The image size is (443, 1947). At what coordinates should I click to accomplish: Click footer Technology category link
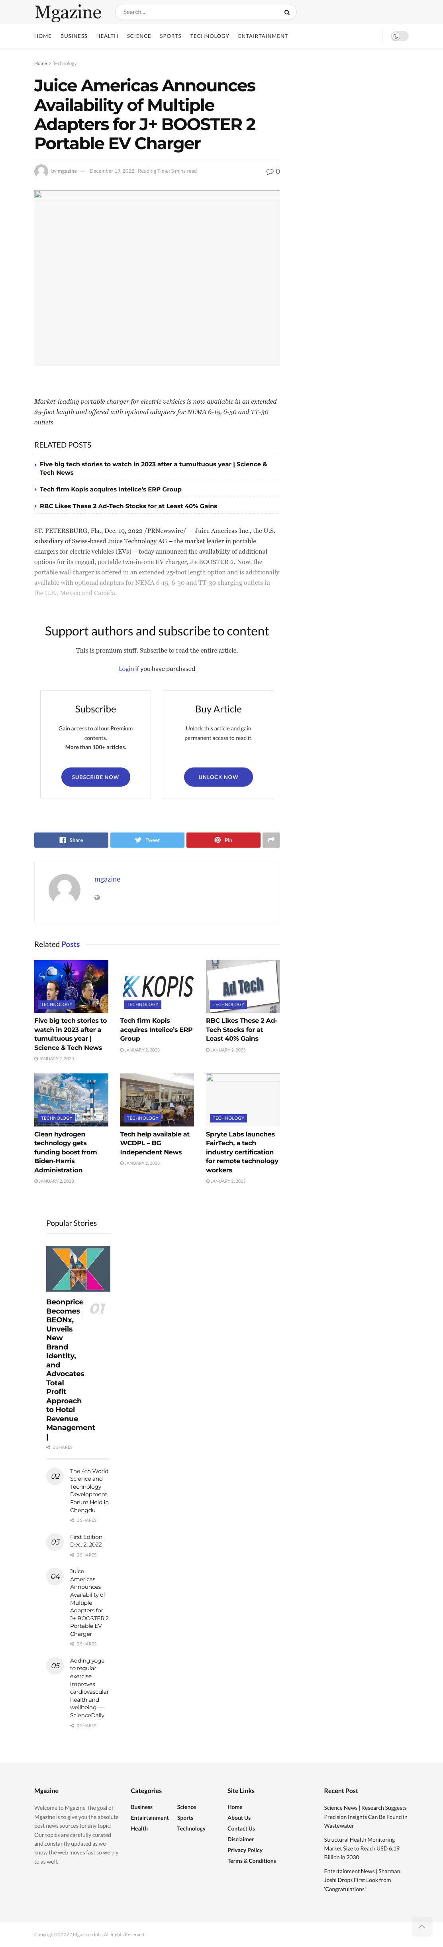[191, 1829]
